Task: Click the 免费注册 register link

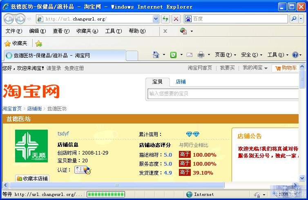Action: point(74,68)
